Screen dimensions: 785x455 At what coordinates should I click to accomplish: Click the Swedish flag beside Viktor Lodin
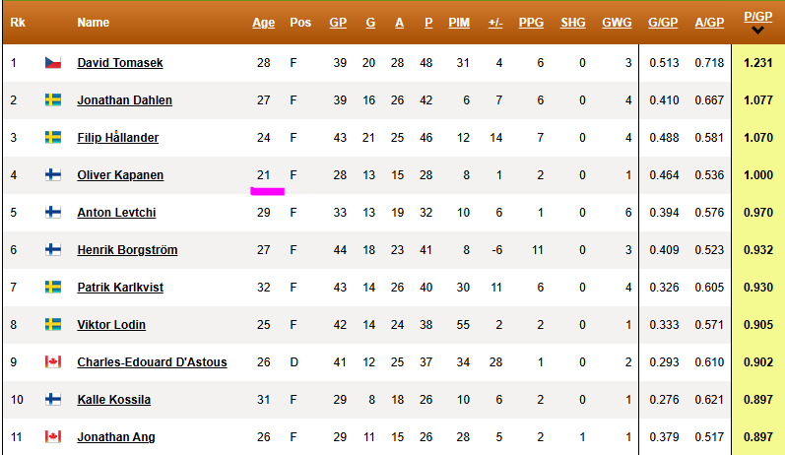pyautogui.click(x=53, y=324)
